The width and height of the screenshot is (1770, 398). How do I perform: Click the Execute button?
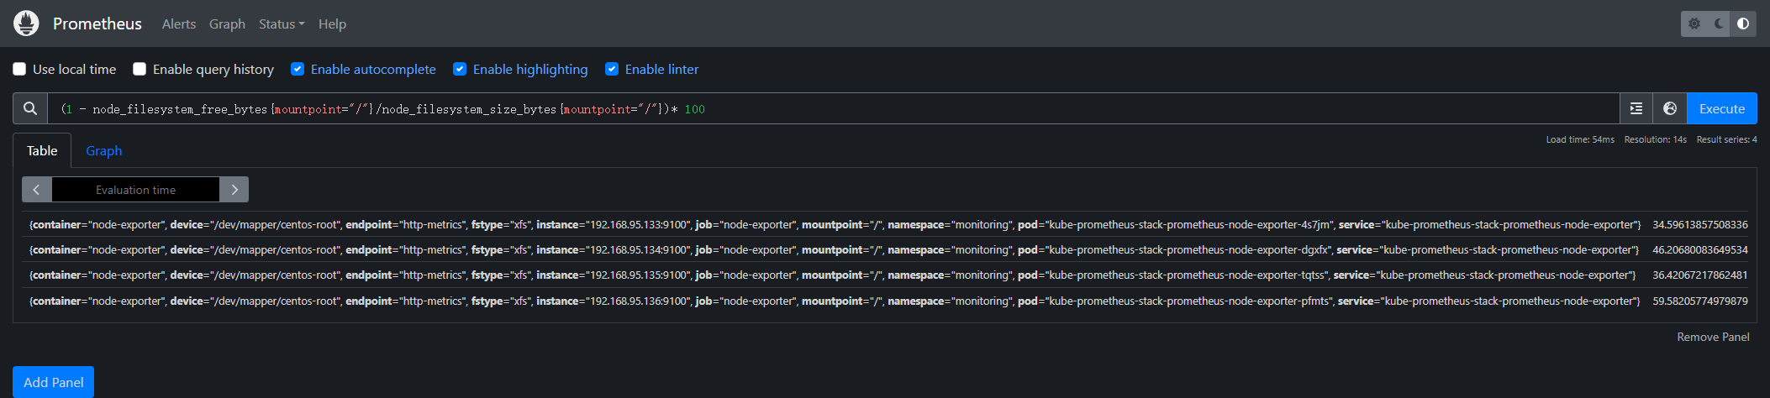[x=1722, y=108]
